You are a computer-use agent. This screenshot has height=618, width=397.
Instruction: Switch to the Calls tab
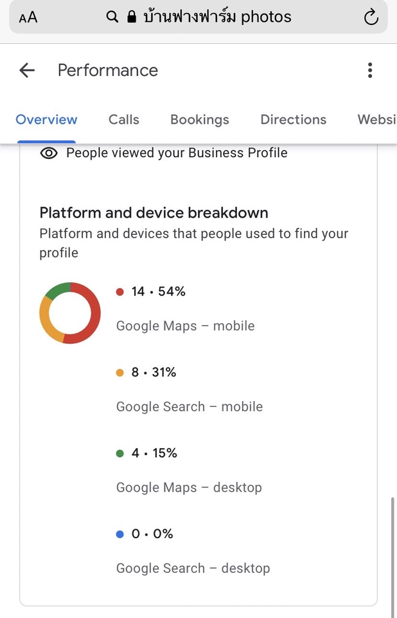point(123,120)
